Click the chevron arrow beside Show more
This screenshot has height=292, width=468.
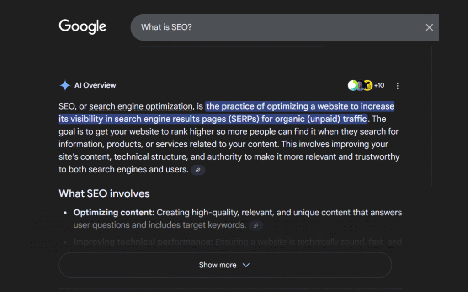tap(246, 265)
